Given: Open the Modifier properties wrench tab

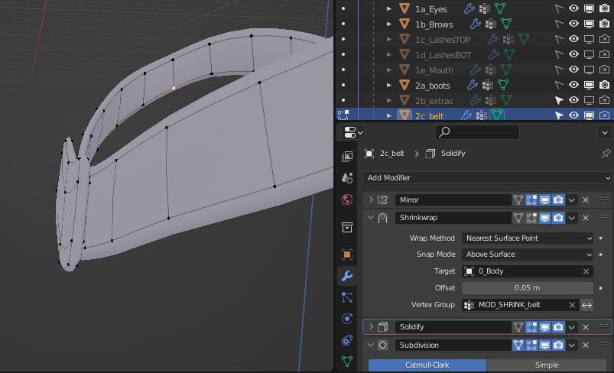Looking at the screenshot, I should coord(347,276).
